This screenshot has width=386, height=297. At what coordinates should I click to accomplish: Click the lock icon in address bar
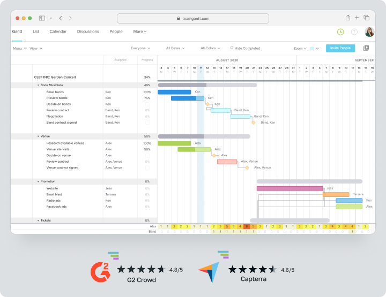[x=179, y=18]
